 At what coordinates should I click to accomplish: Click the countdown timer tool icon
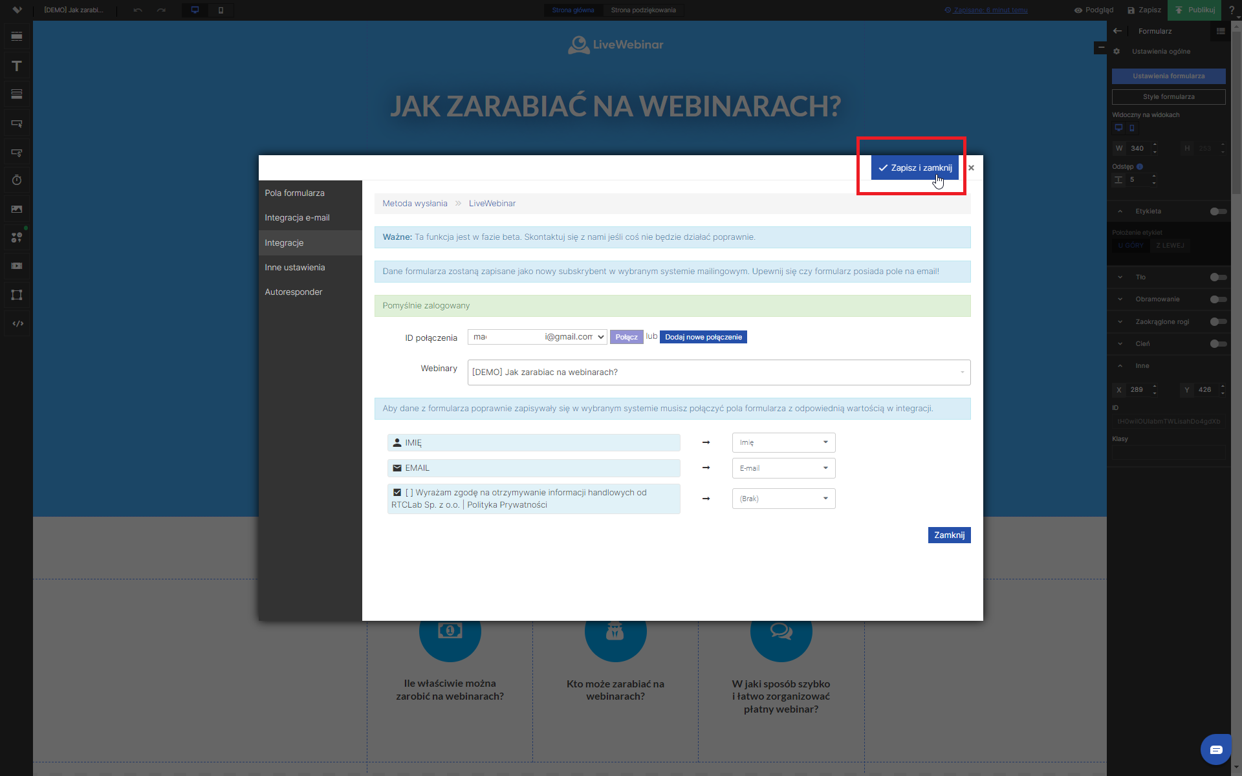pyautogui.click(x=17, y=180)
